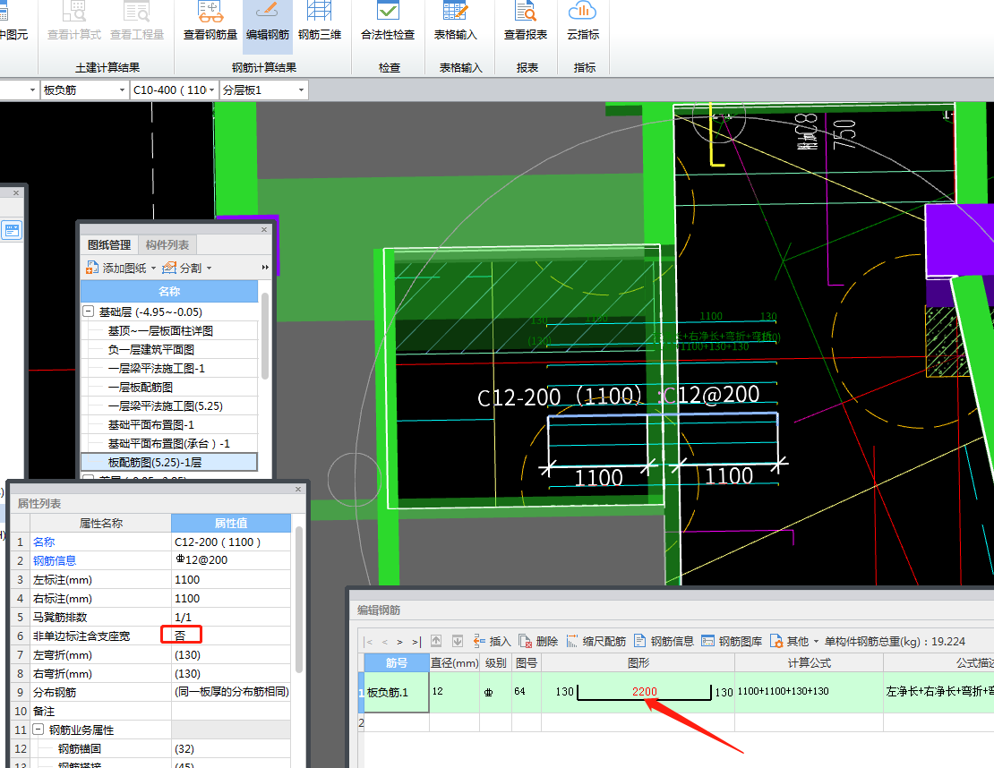Image resolution: width=994 pixels, height=768 pixels.
Task: Select 基顶~一层板面柱详图 drawing
Action: click(160, 331)
